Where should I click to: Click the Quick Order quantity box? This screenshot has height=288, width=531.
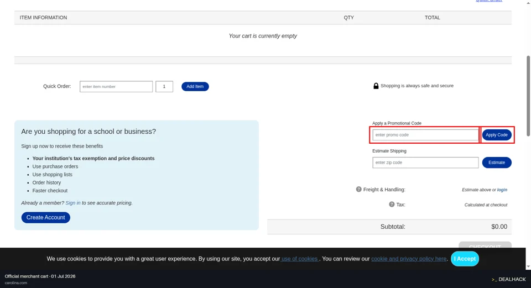tap(164, 87)
